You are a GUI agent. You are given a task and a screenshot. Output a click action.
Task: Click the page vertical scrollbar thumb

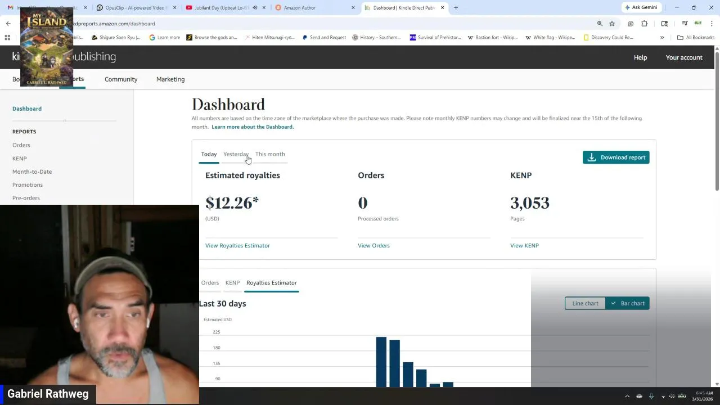coord(717,121)
